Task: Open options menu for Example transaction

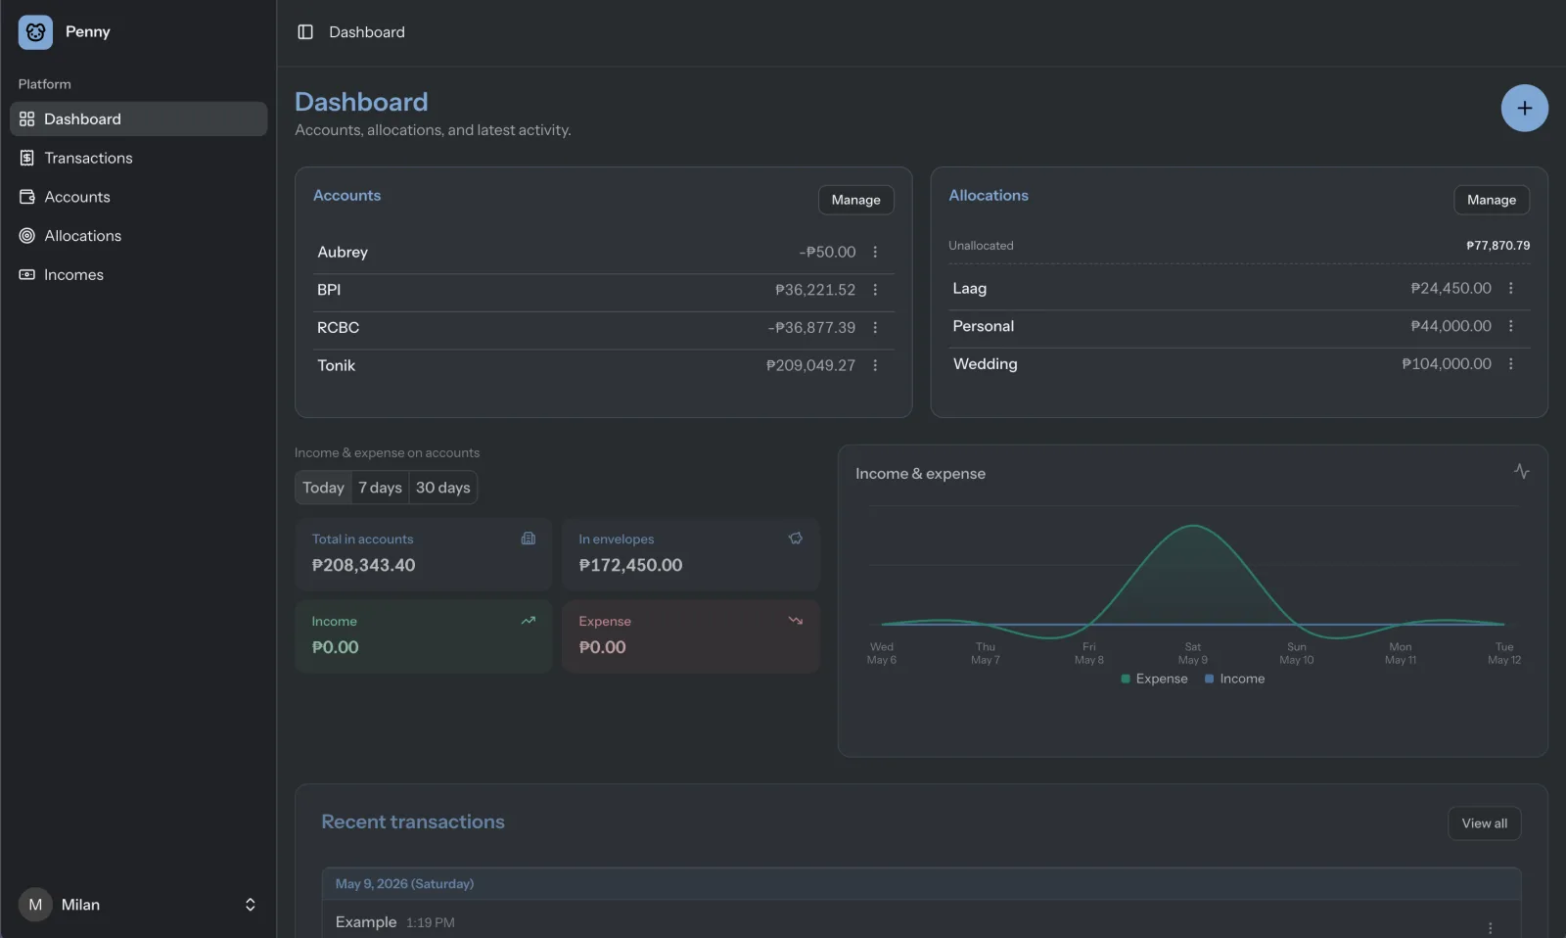Action: (1490, 927)
